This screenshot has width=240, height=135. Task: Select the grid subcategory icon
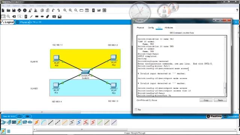(x=9, y=131)
